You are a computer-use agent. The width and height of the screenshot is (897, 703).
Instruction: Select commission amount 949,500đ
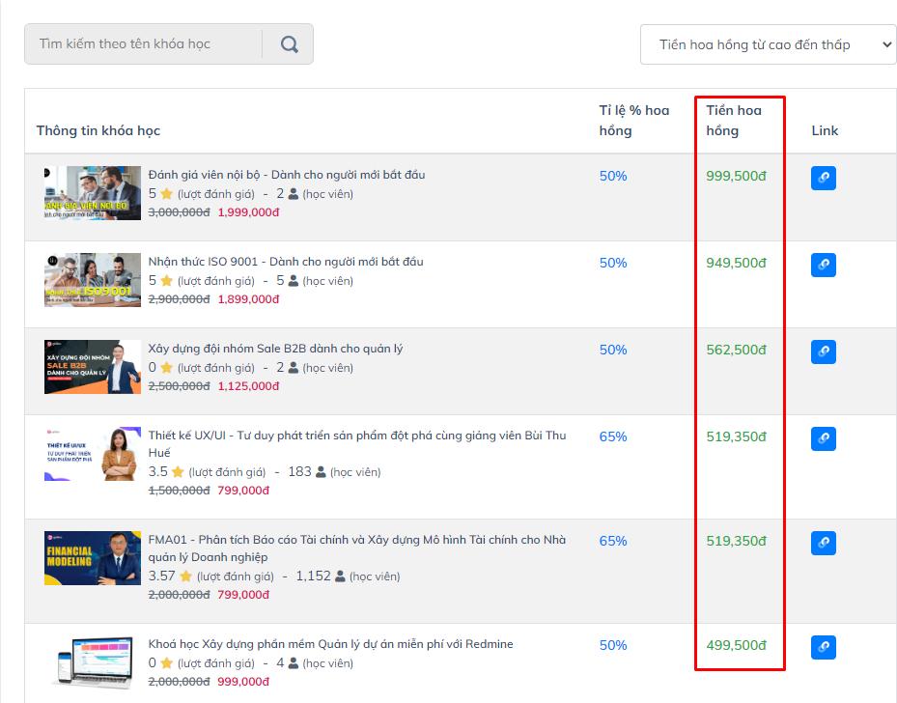pos(737,263)
